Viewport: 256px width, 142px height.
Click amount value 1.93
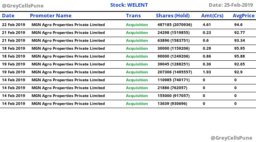click(x=207, y=72)
